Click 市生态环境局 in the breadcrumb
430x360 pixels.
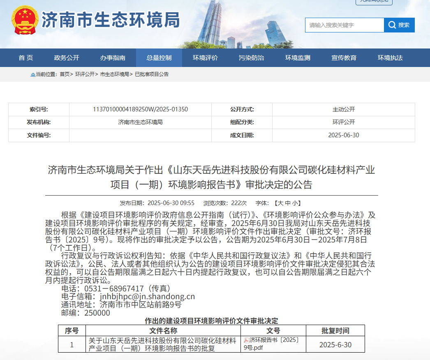[x=115, y=74]
